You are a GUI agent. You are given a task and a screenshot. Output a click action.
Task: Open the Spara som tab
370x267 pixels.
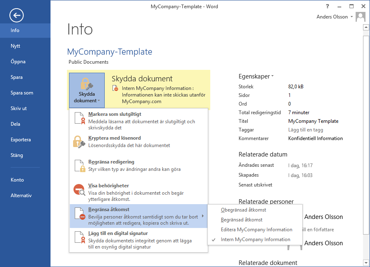coord(22,93)
